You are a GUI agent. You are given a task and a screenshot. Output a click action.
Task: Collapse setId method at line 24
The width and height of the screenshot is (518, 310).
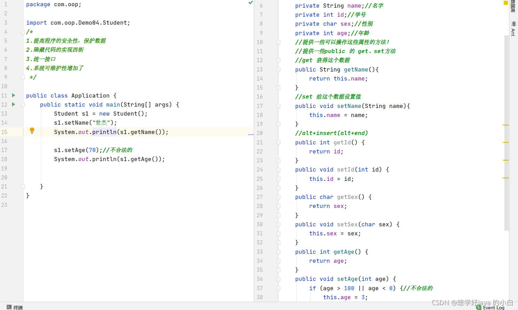pyautogui.click(x=278, y=170)
